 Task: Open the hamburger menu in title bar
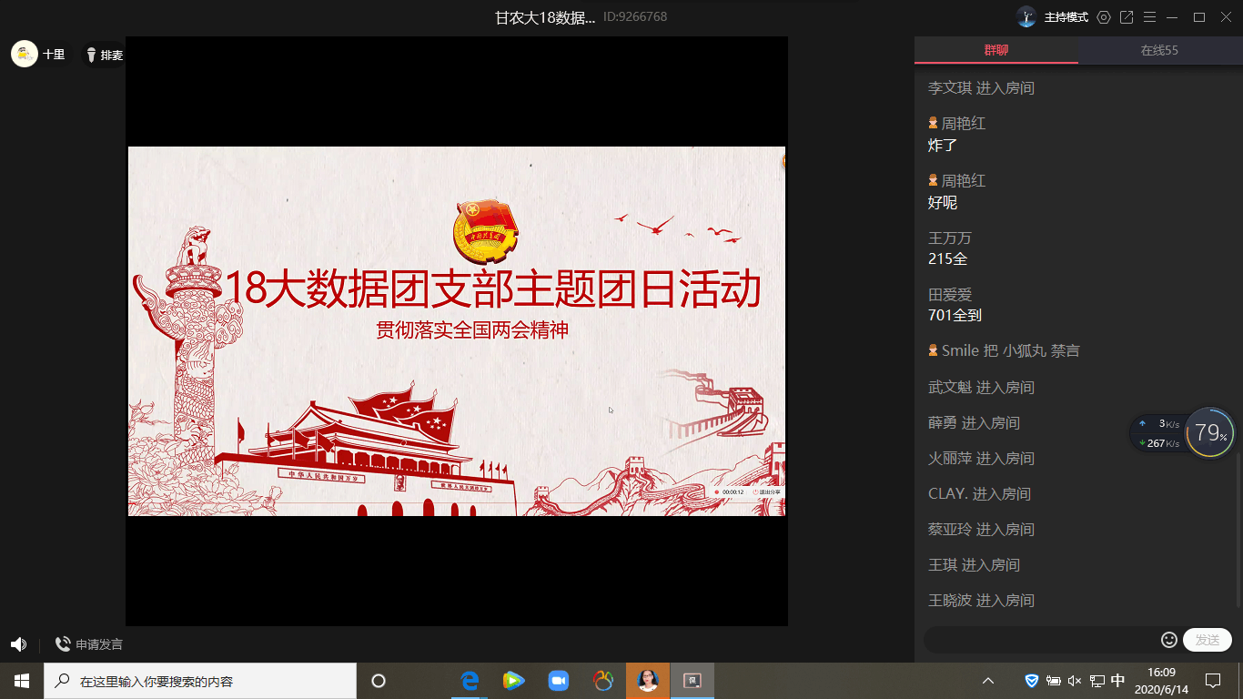(1150, 17)
